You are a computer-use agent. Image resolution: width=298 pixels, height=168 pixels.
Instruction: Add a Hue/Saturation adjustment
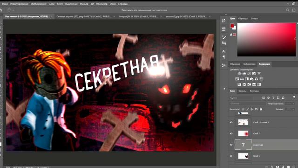click(237, 79)
